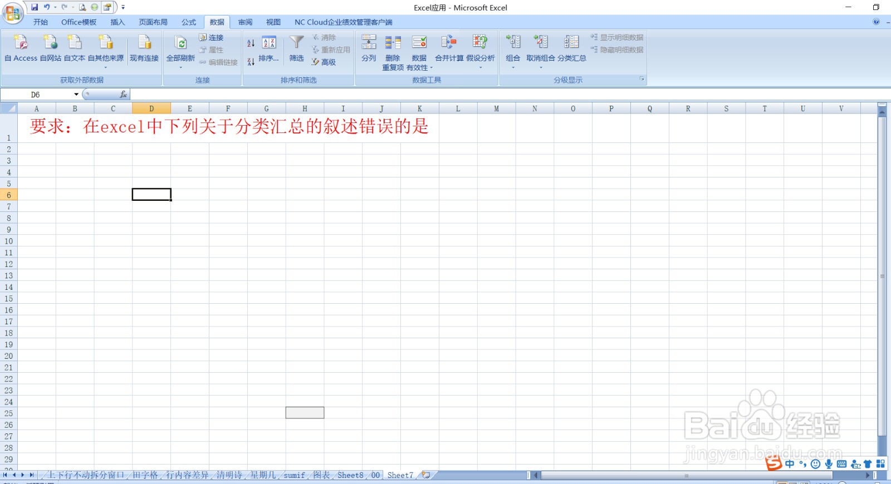
Task: Click the Refresh All (全部刷新) icon
Action: click(180, 43)
